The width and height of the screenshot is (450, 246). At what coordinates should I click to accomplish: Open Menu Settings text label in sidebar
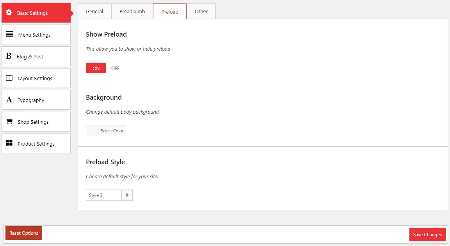click(x=34, y=35)
